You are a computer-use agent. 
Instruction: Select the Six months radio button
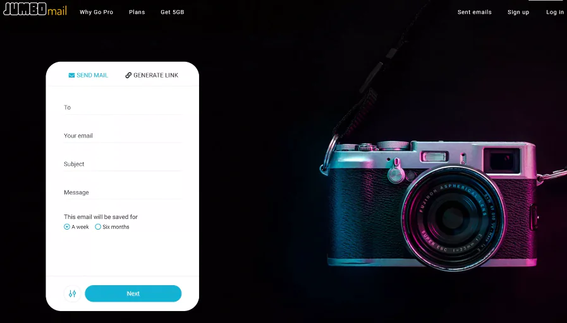[x=98, y=227]
